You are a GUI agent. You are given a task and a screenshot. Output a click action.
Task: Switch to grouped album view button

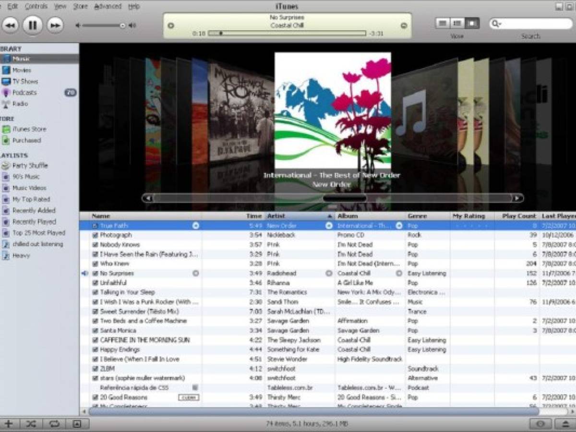[457, 23]
